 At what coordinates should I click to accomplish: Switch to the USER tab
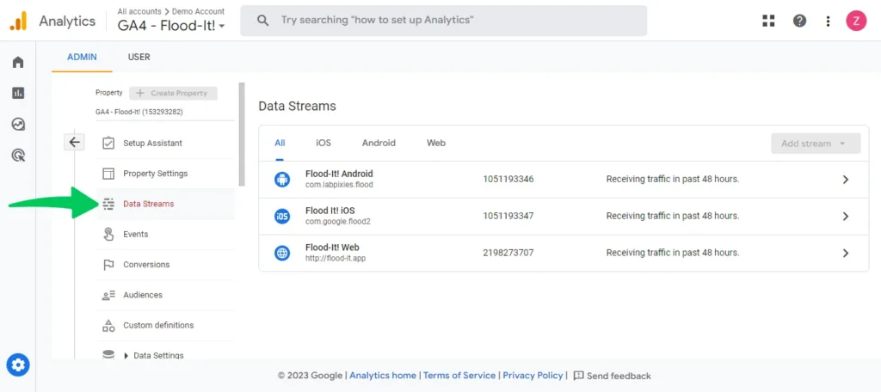click(139, 58)
